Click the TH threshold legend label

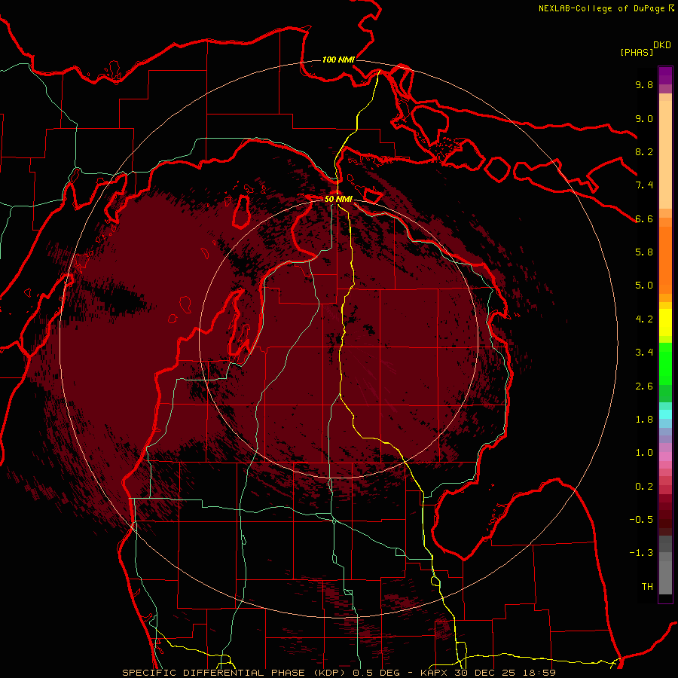647,587
